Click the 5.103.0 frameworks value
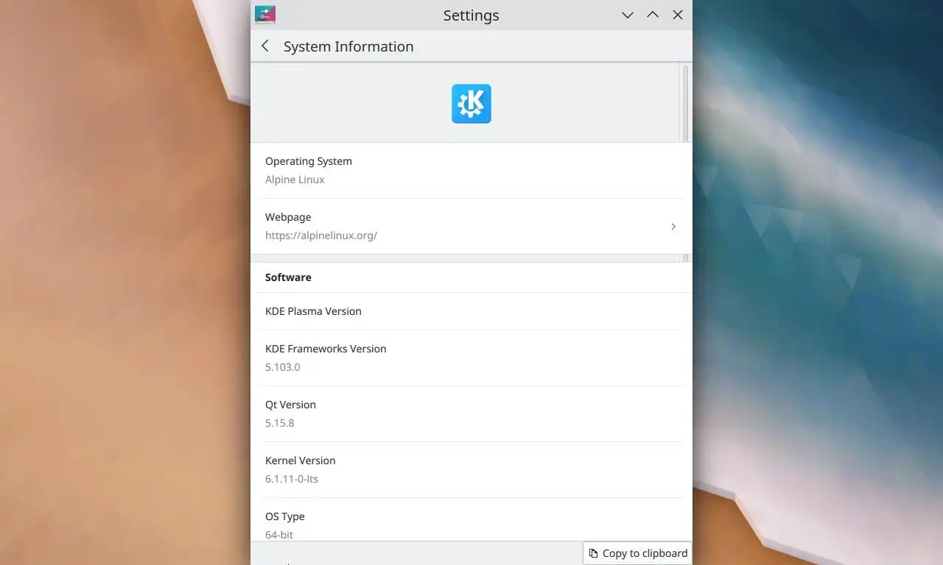This screenshot has width=943, height=565. click(x=283, y=367)
